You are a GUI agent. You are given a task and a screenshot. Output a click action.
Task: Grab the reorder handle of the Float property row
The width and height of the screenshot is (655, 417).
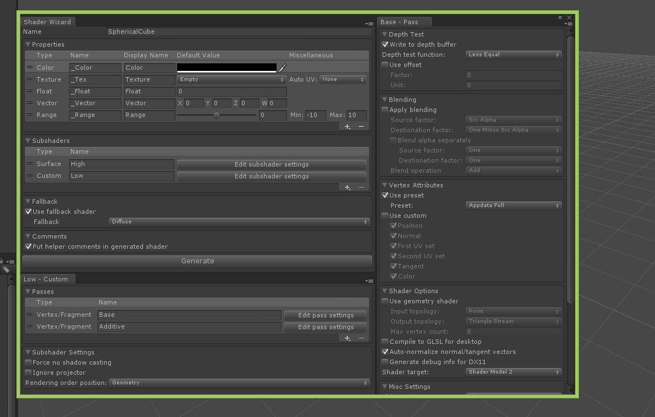[x=30, y=91]
